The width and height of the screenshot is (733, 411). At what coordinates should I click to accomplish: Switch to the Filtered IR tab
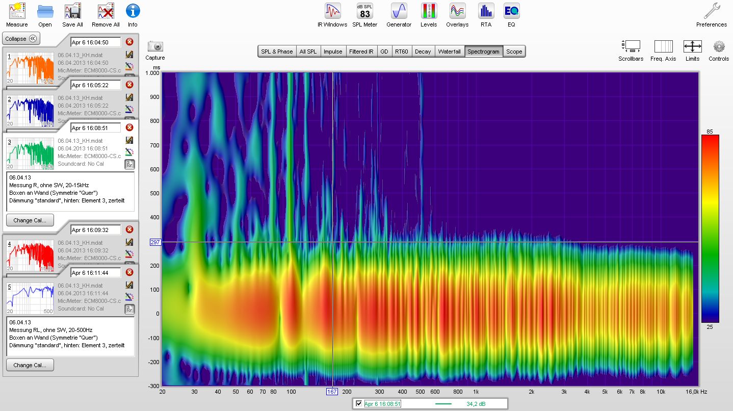tap(361, 52)
